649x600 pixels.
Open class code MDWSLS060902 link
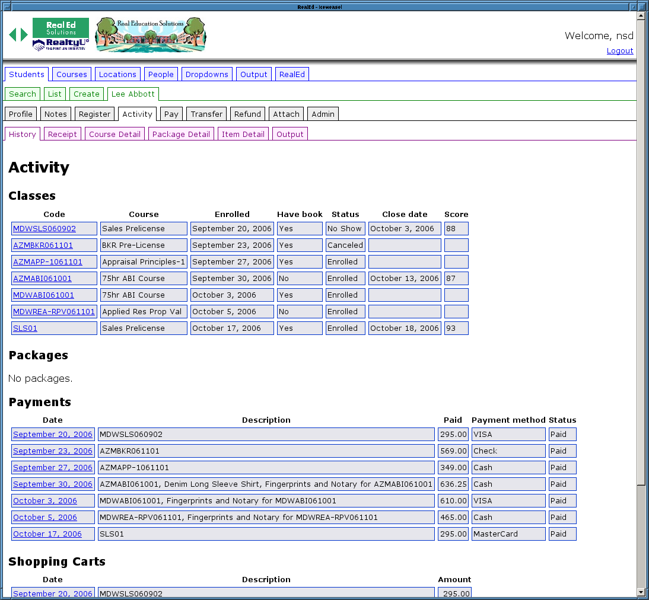click(44, 229)
